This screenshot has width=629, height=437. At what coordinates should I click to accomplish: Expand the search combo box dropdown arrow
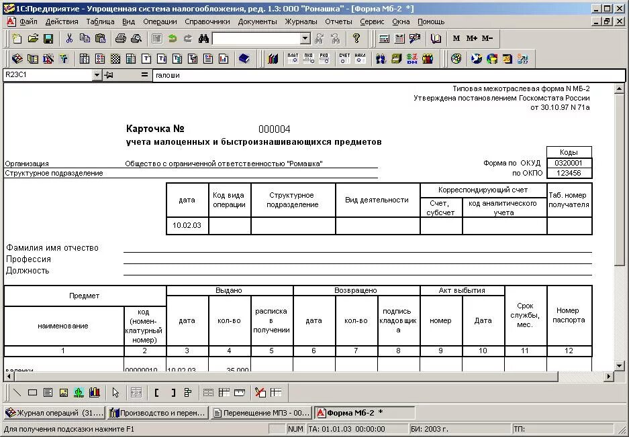(x=305, y=38)
